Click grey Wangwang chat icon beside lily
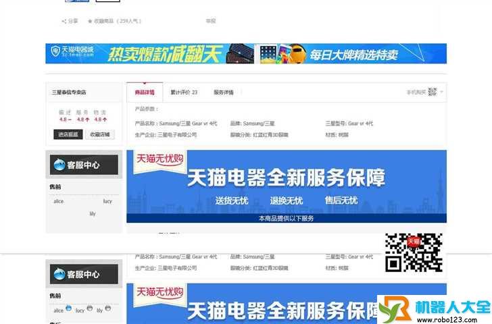Image resolution: width=492 pixels, height=324 pixels. [x=108, y=308]
